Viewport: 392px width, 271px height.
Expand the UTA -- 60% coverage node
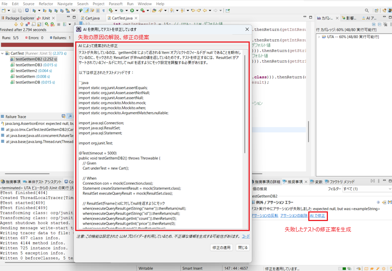pos(319,37)
